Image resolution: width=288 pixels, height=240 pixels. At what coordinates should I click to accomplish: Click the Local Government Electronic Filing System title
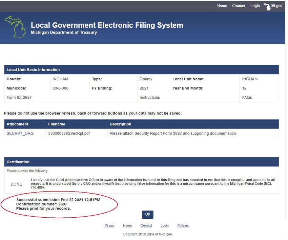(x=107, y=25)
